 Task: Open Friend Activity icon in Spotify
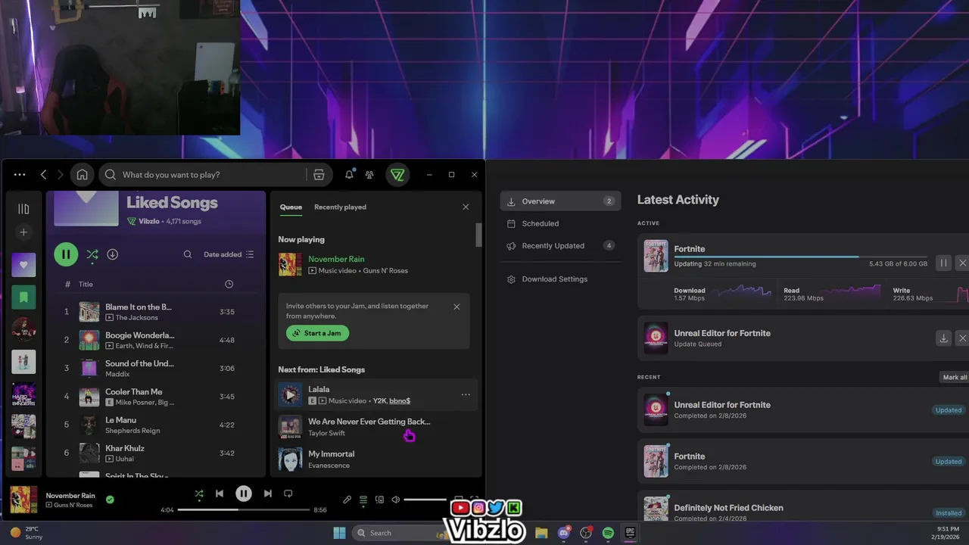pos(369,175)
